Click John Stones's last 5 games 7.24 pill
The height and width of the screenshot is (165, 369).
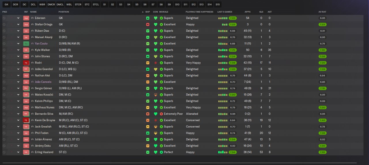[233, 56]
